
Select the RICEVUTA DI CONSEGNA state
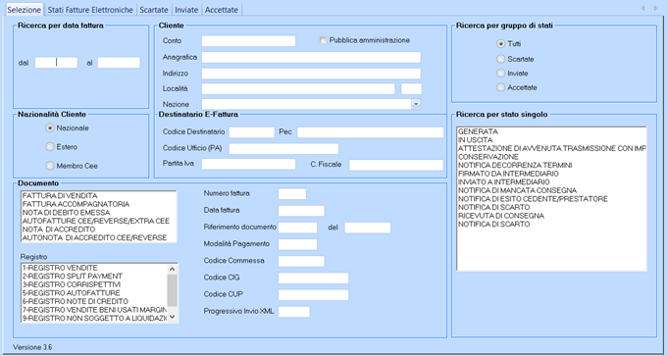click(551, 216)
